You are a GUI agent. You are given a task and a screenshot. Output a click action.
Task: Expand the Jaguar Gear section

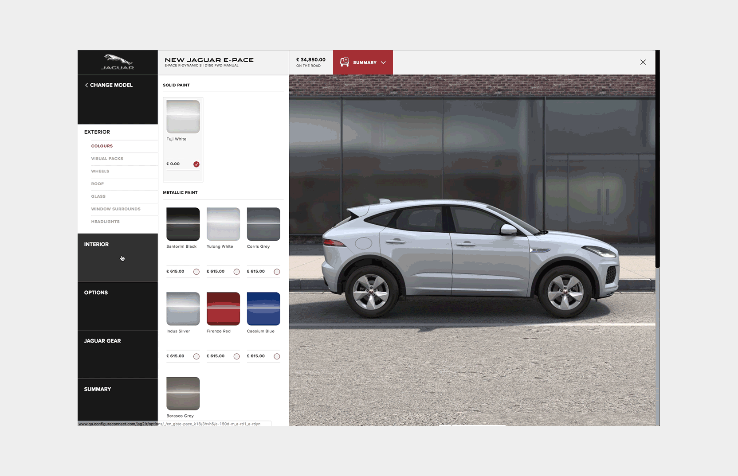(118, 354)
